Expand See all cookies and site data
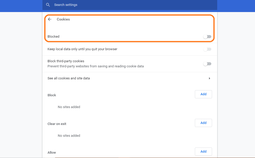The height and width of the screenshot is (158, 255). [69, 78]
